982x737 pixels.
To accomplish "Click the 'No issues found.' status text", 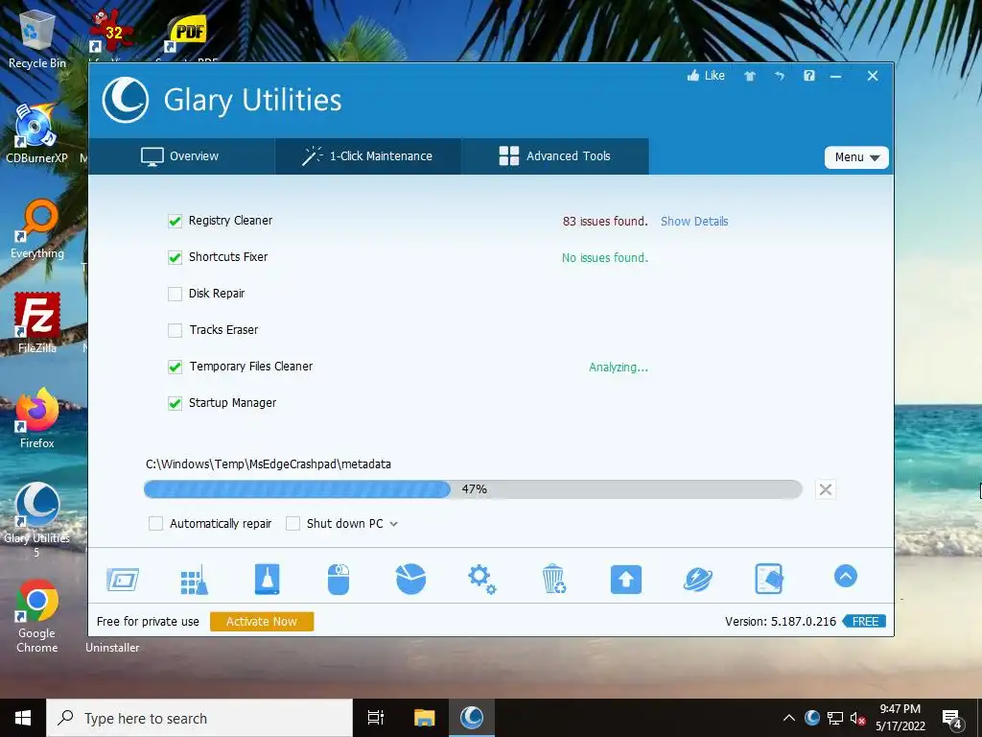I will 605,257.
